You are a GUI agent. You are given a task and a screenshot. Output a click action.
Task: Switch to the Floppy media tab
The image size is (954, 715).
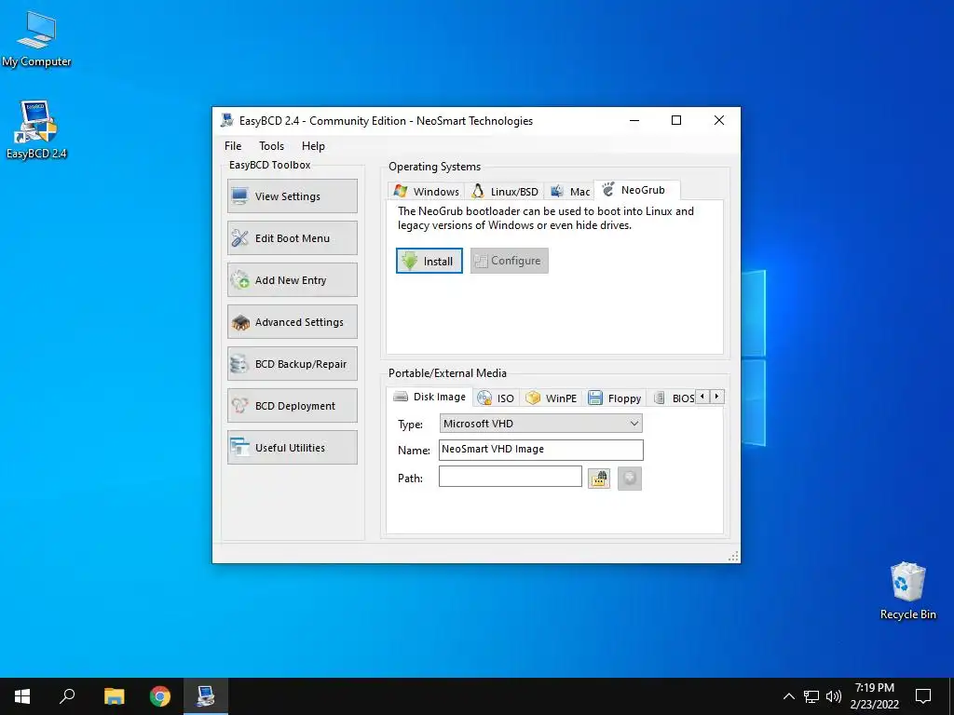coord(615,398)
